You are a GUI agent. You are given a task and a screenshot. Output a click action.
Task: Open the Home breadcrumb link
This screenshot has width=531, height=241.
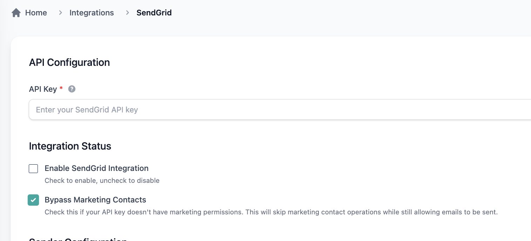(x=36, y=13)
